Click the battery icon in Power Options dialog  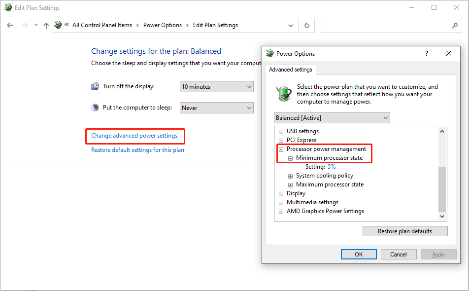[284, 93]
